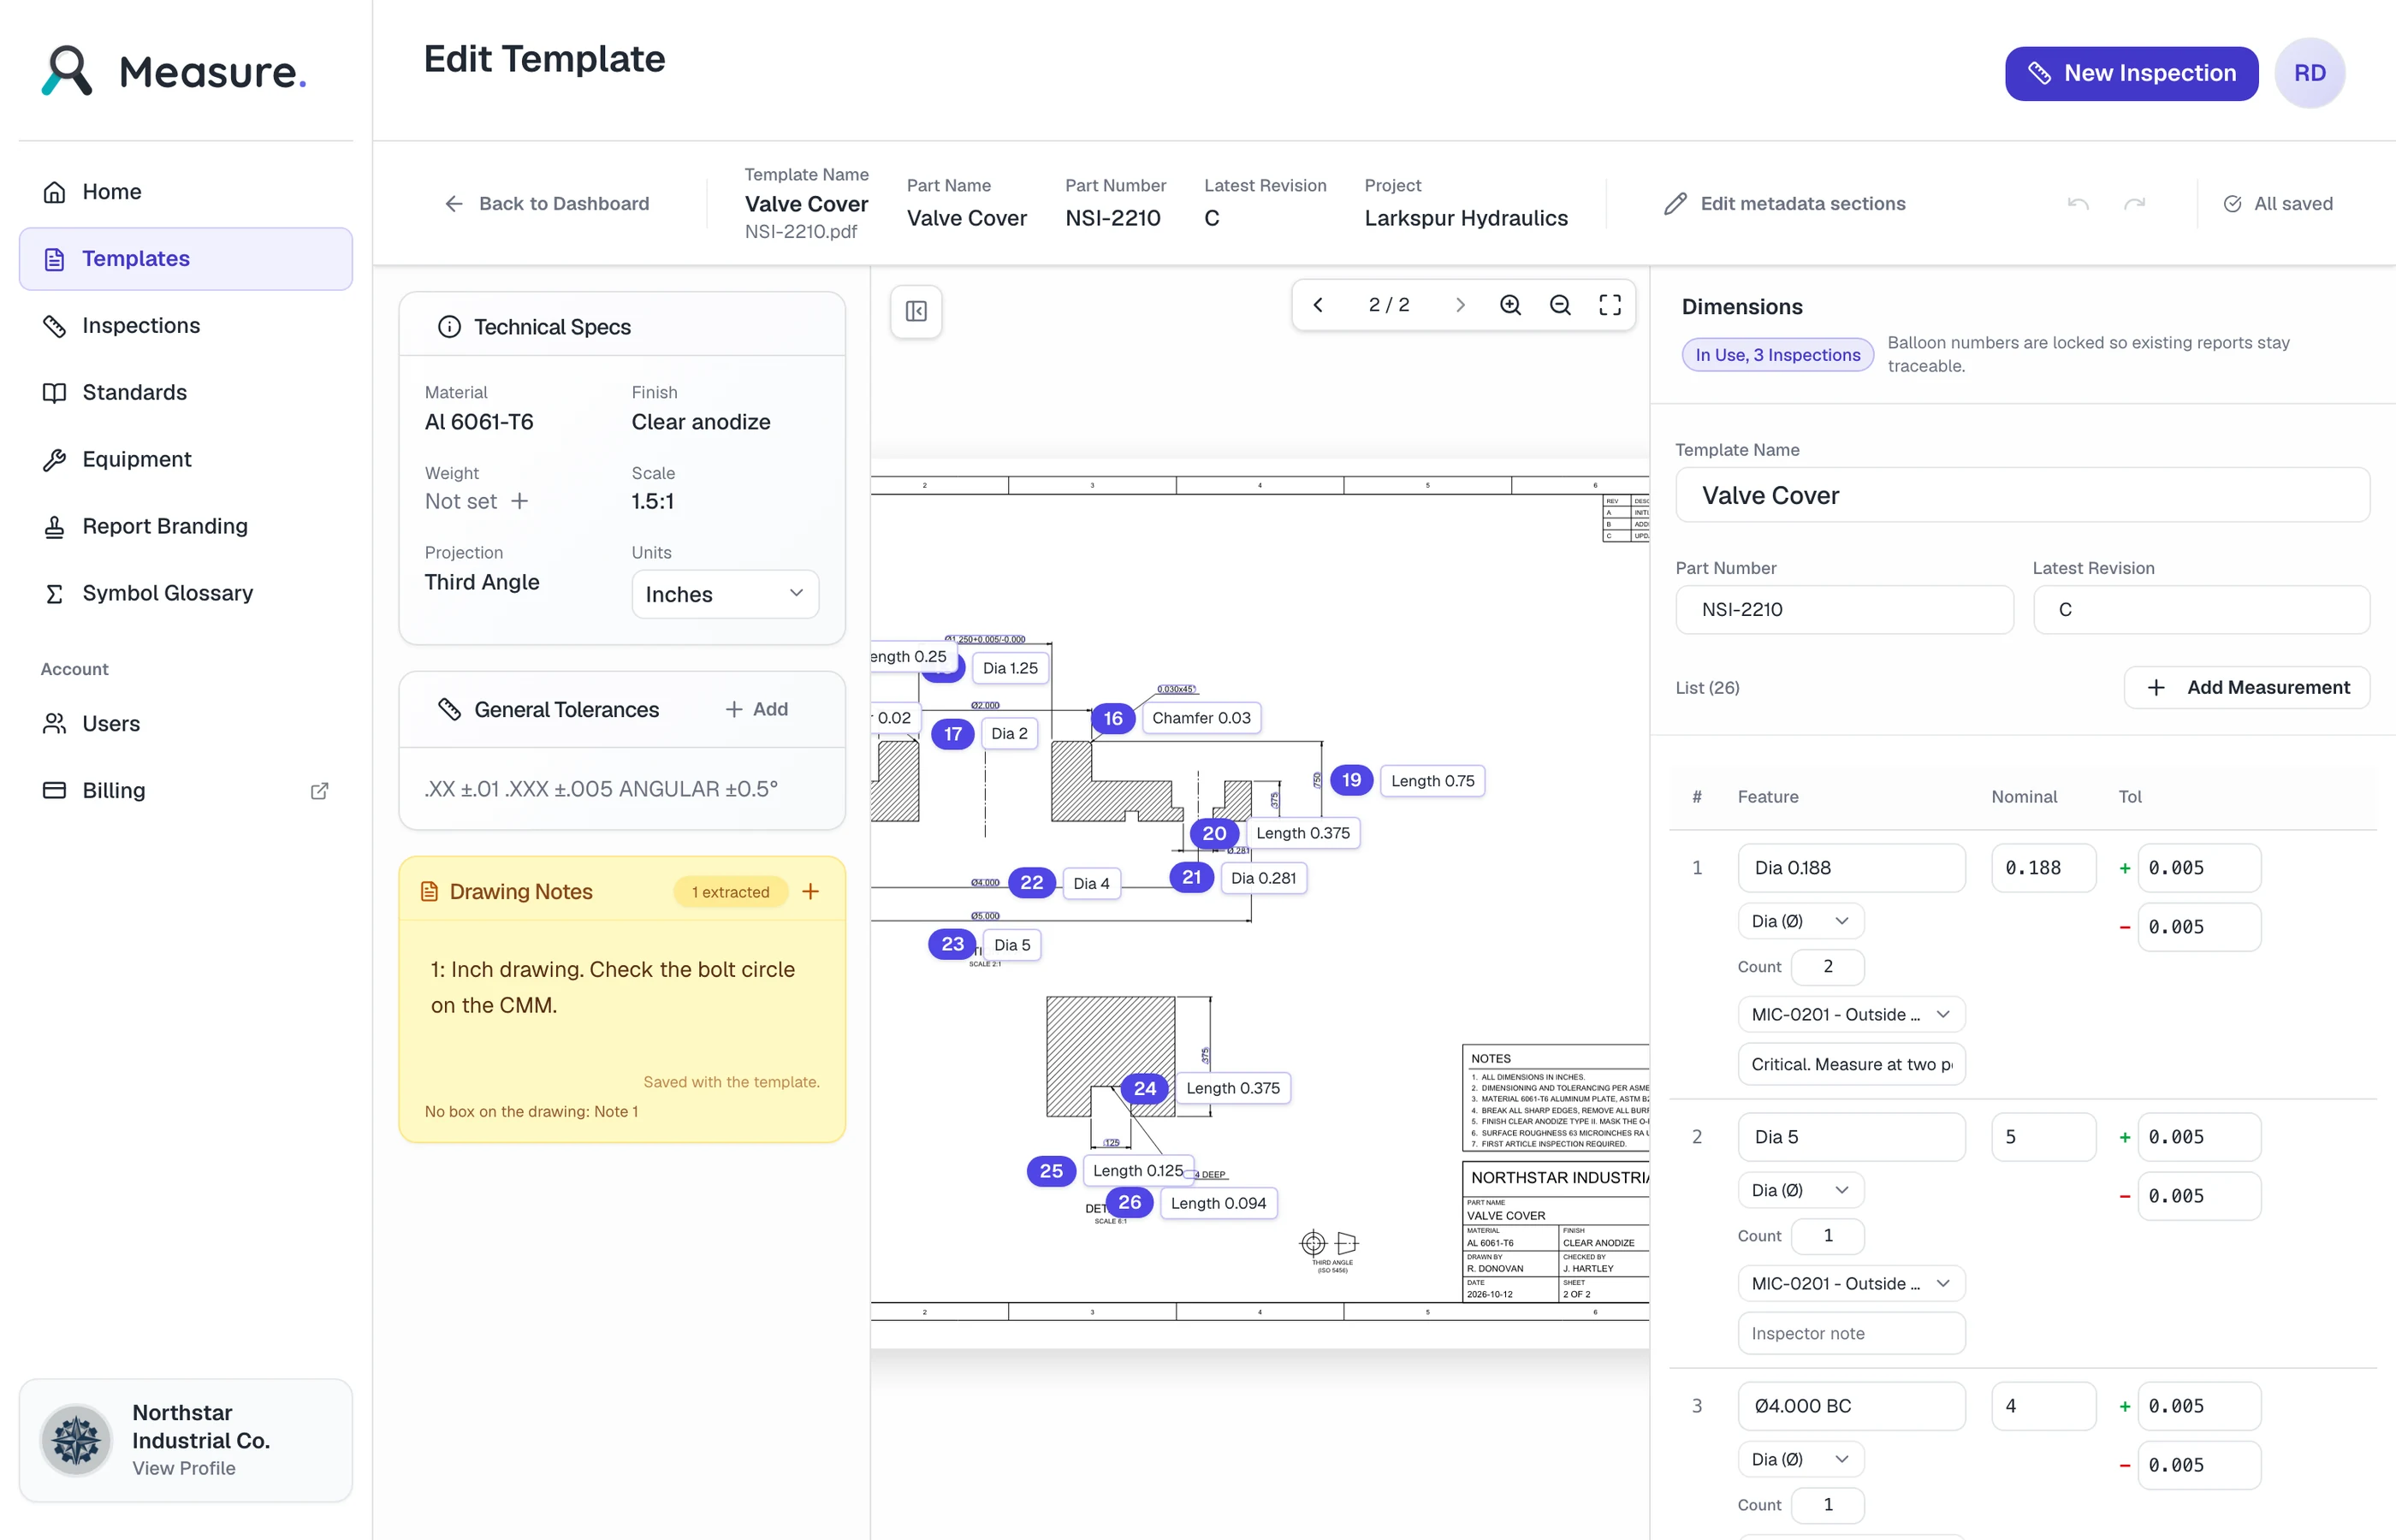2396x1540 pixels.
Task: Open the Units Inches dropdown
Action: [725, 594]
